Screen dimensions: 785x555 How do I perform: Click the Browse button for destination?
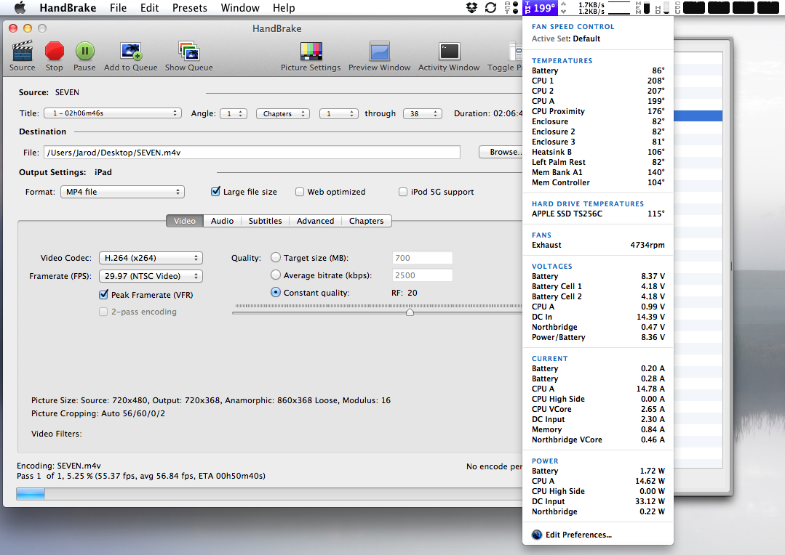pyautogui.click(x=501, y=152)
